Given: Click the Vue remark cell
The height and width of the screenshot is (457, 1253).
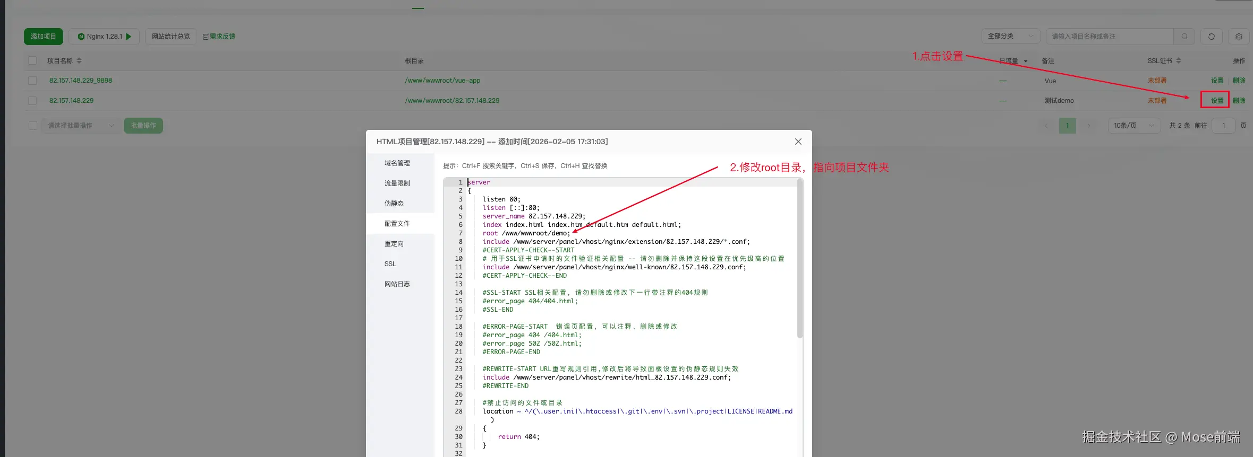Looking at the screenshot, I should pos(1050,81).
